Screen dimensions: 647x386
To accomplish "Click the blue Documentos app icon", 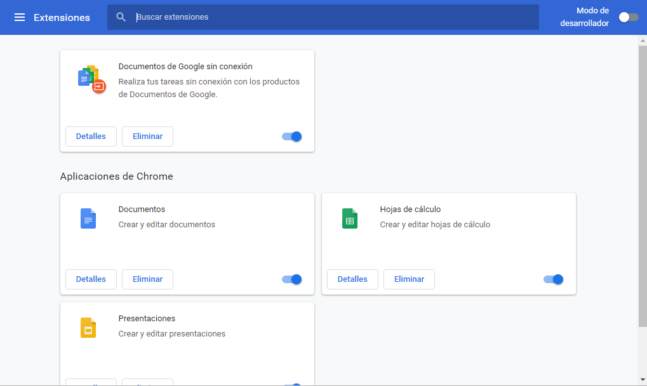I will coord(88,218).
